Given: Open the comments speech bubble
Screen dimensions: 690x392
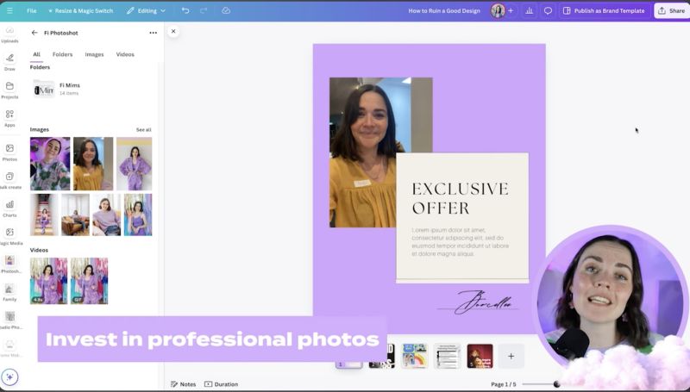Looking at the screenshot, I should [x=548, y=10].
